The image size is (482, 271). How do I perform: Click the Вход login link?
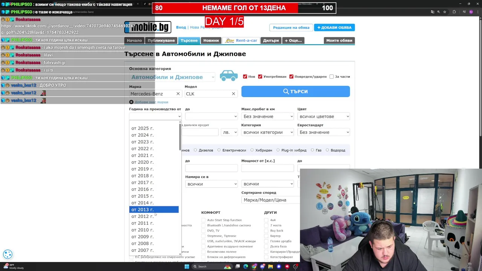(181, 27)
